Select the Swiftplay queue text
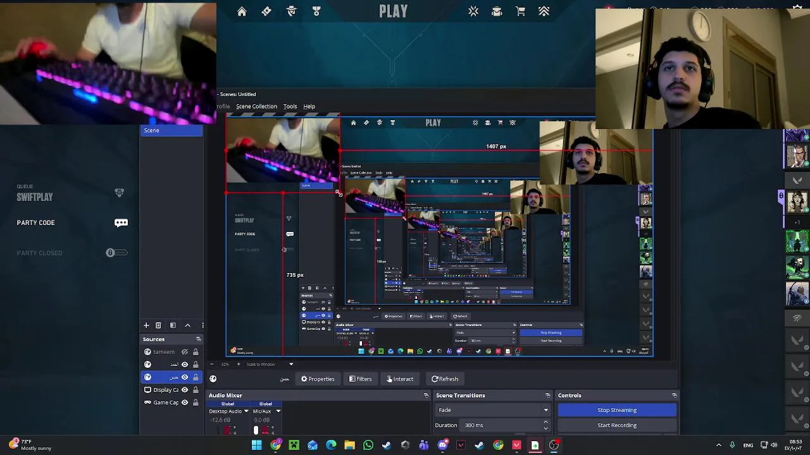The width and height of the screenshot is (810, 455). (x=35, y=197)
